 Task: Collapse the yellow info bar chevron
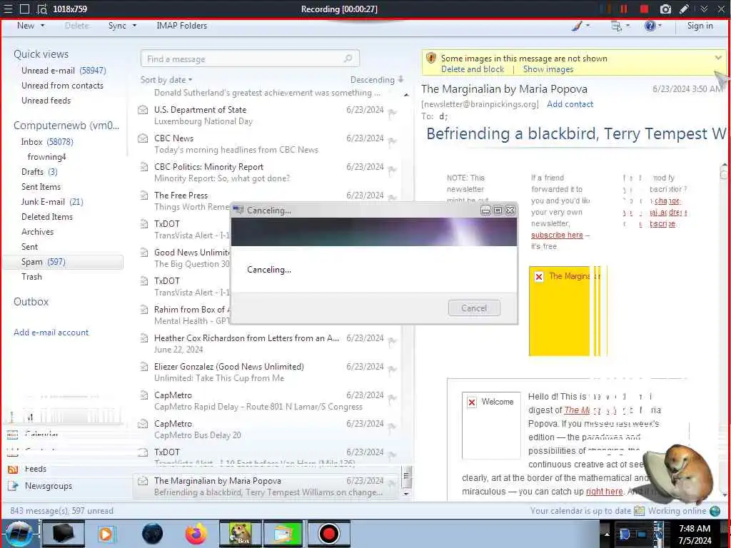point(718,58)
